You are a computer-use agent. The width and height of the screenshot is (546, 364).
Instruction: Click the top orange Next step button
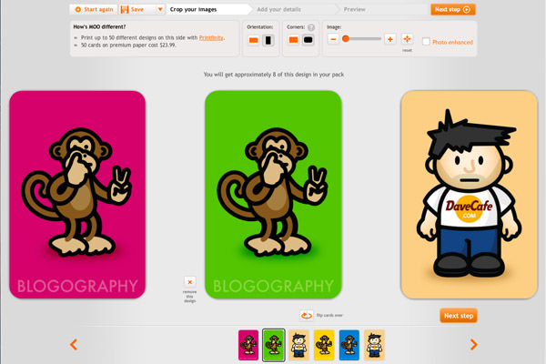[452, 9]
